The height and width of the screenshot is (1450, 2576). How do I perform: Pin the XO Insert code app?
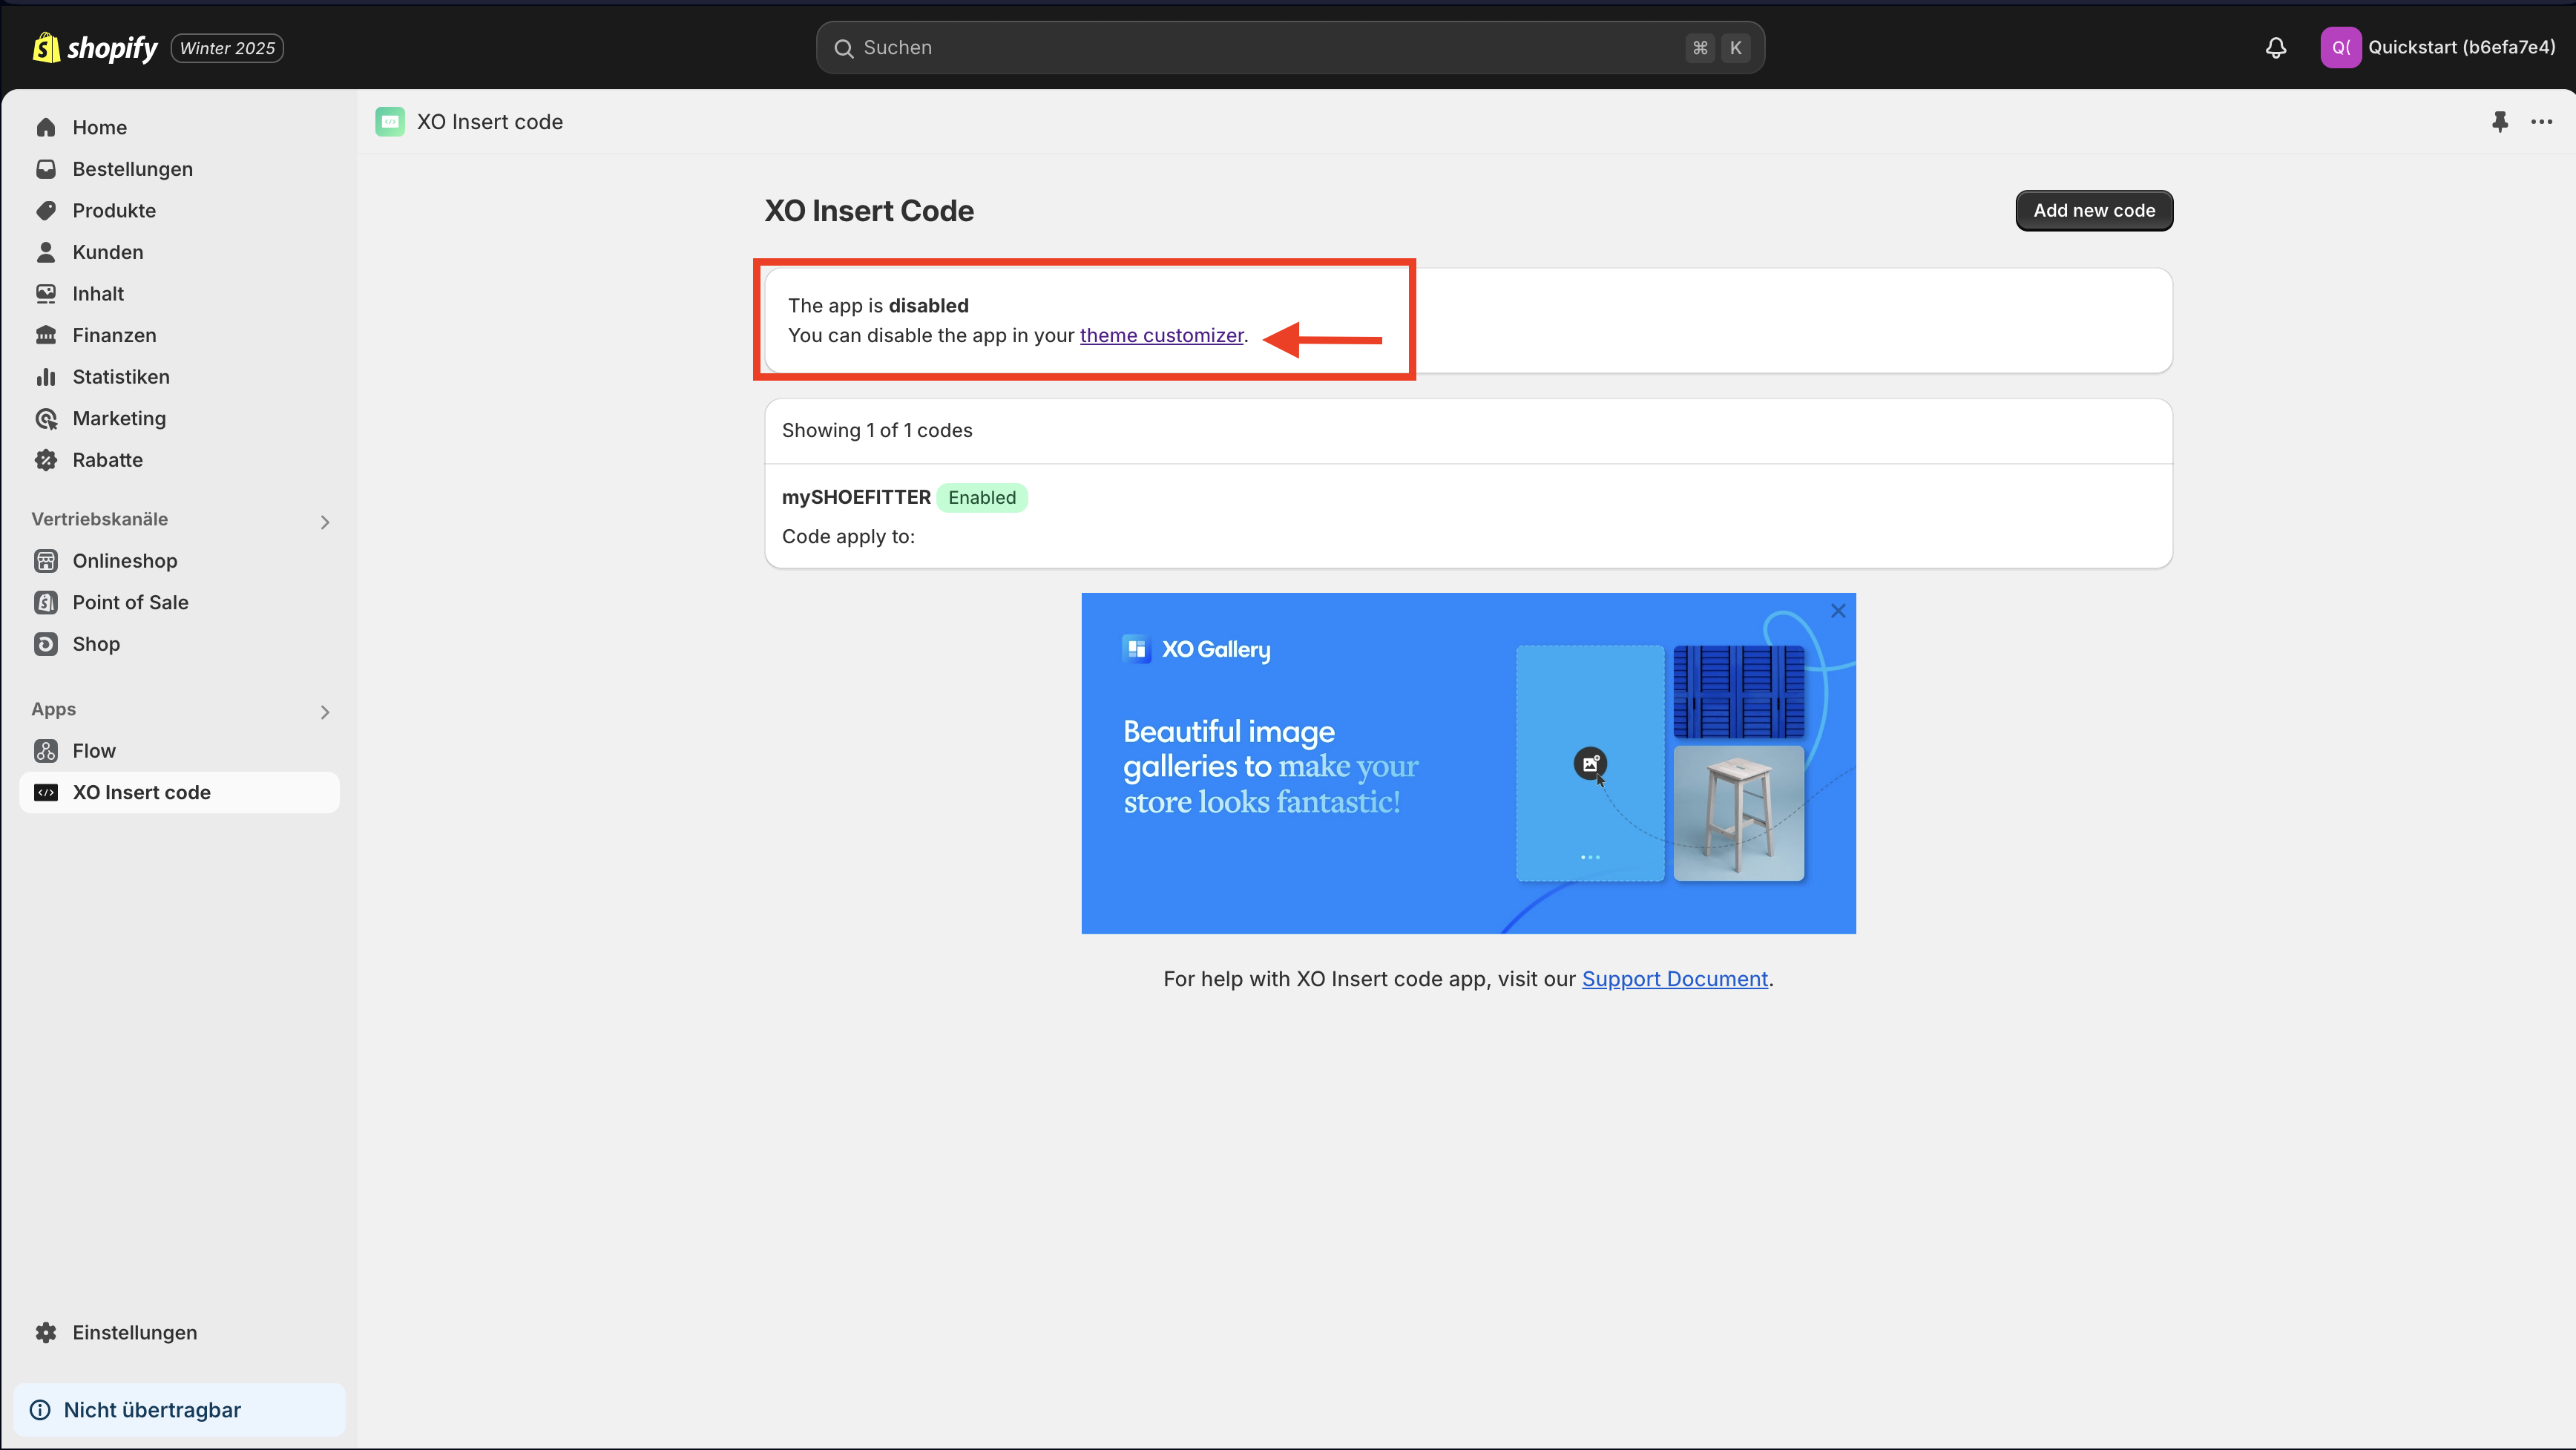point(2500,121)
